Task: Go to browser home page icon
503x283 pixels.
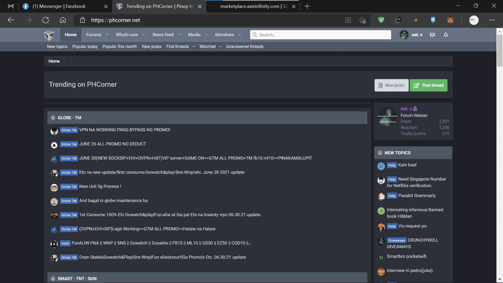Action: pyautogui.click(x=63, y=20)
